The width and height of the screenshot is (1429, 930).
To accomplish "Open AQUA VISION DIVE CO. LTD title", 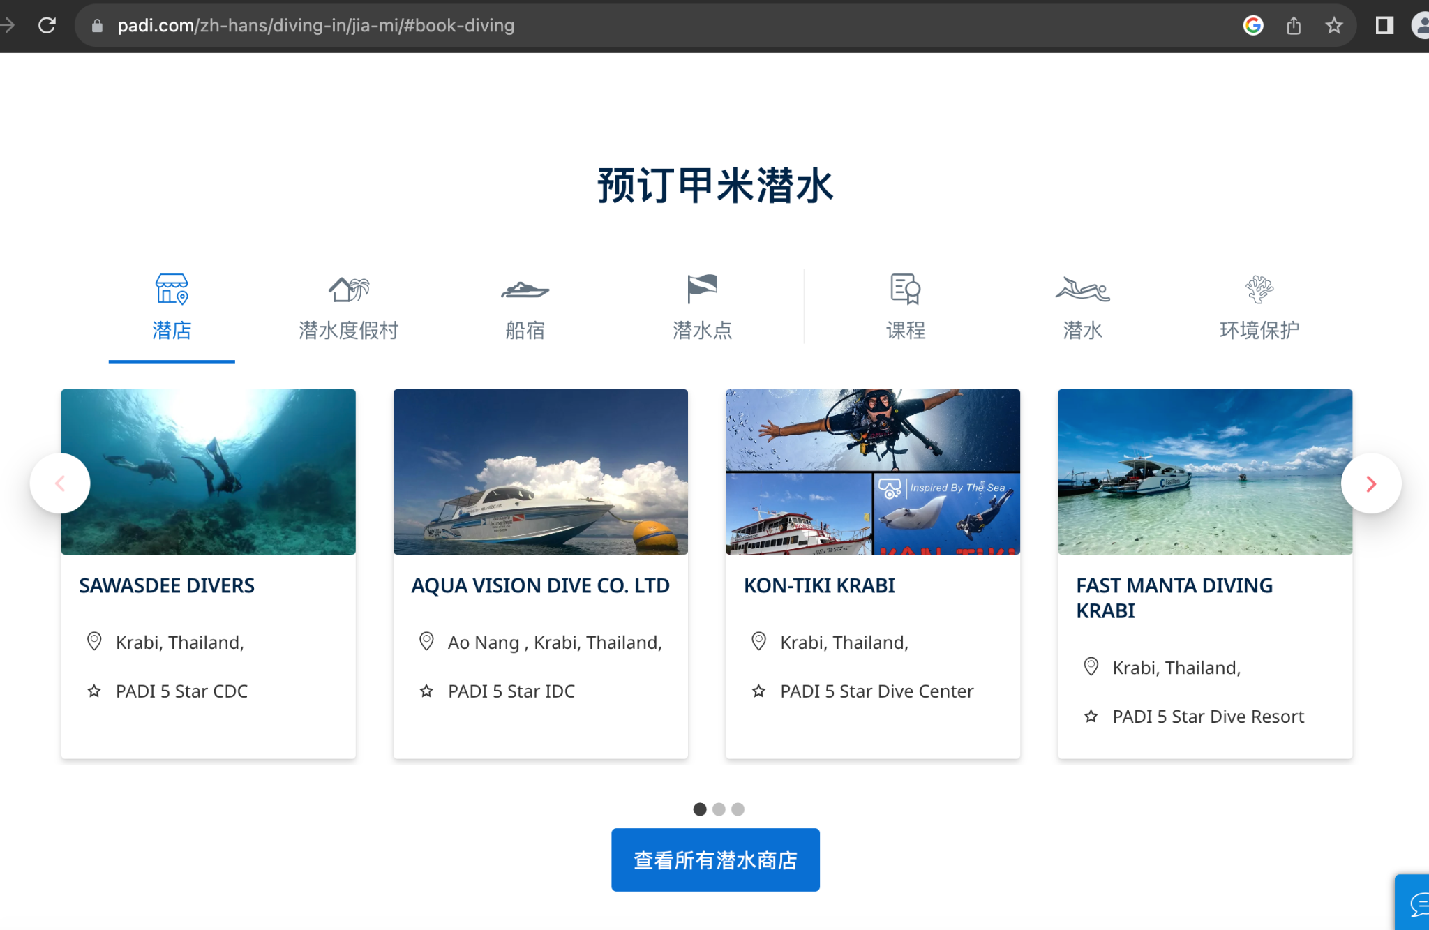I will (x=541, y=585).
